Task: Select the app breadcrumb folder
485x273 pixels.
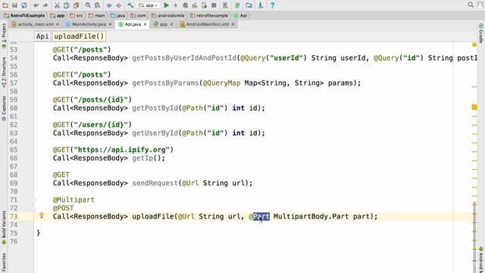Action: pos(58,15)
